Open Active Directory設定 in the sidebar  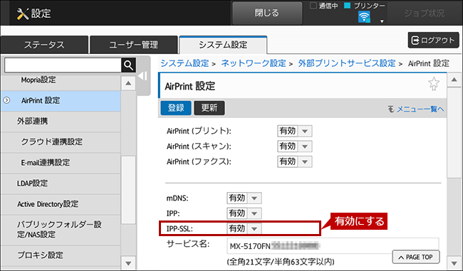61,204
